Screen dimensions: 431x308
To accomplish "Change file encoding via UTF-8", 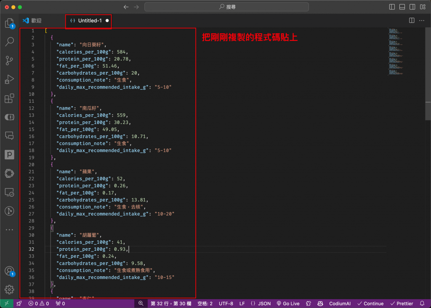I will 226,303.
